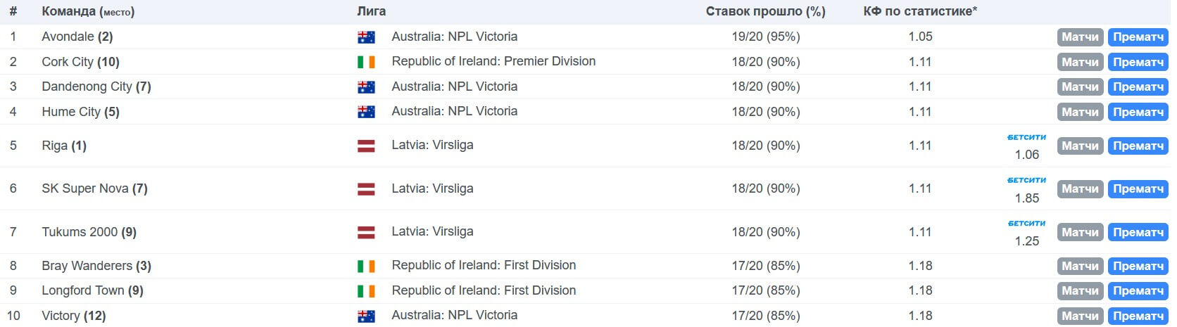Click the Betcity logo for Tukums 2000

tap(1026, 223)
